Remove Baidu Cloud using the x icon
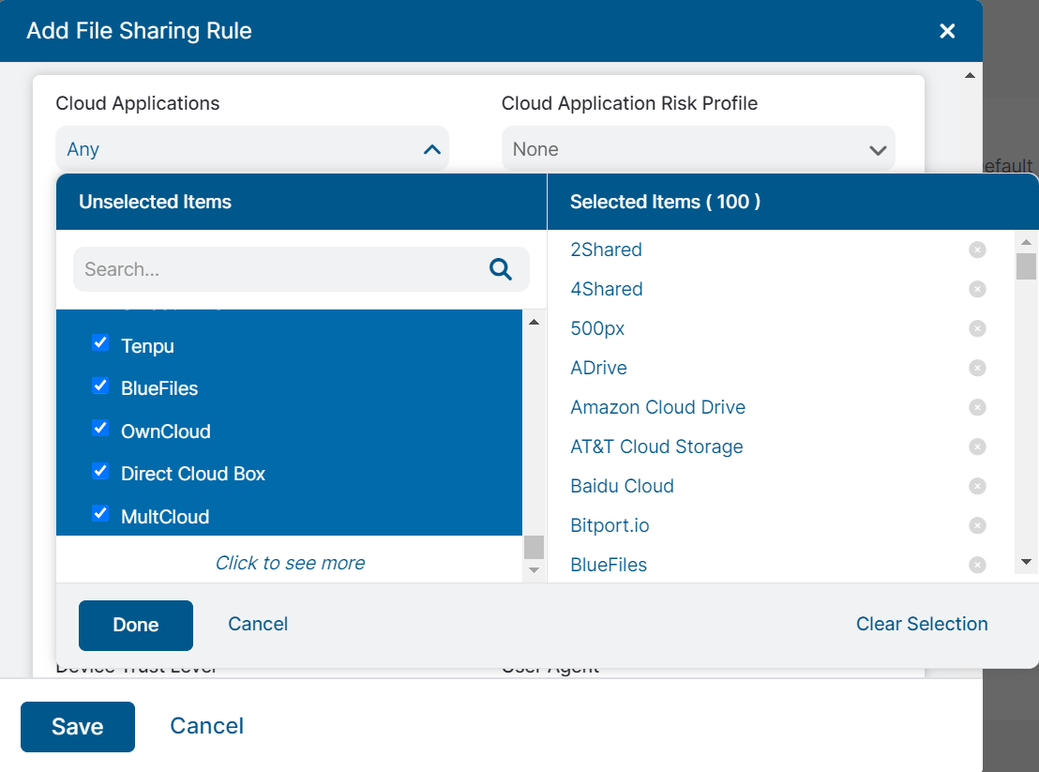This screenshot has height=772, width=1039. pos(977,486)
